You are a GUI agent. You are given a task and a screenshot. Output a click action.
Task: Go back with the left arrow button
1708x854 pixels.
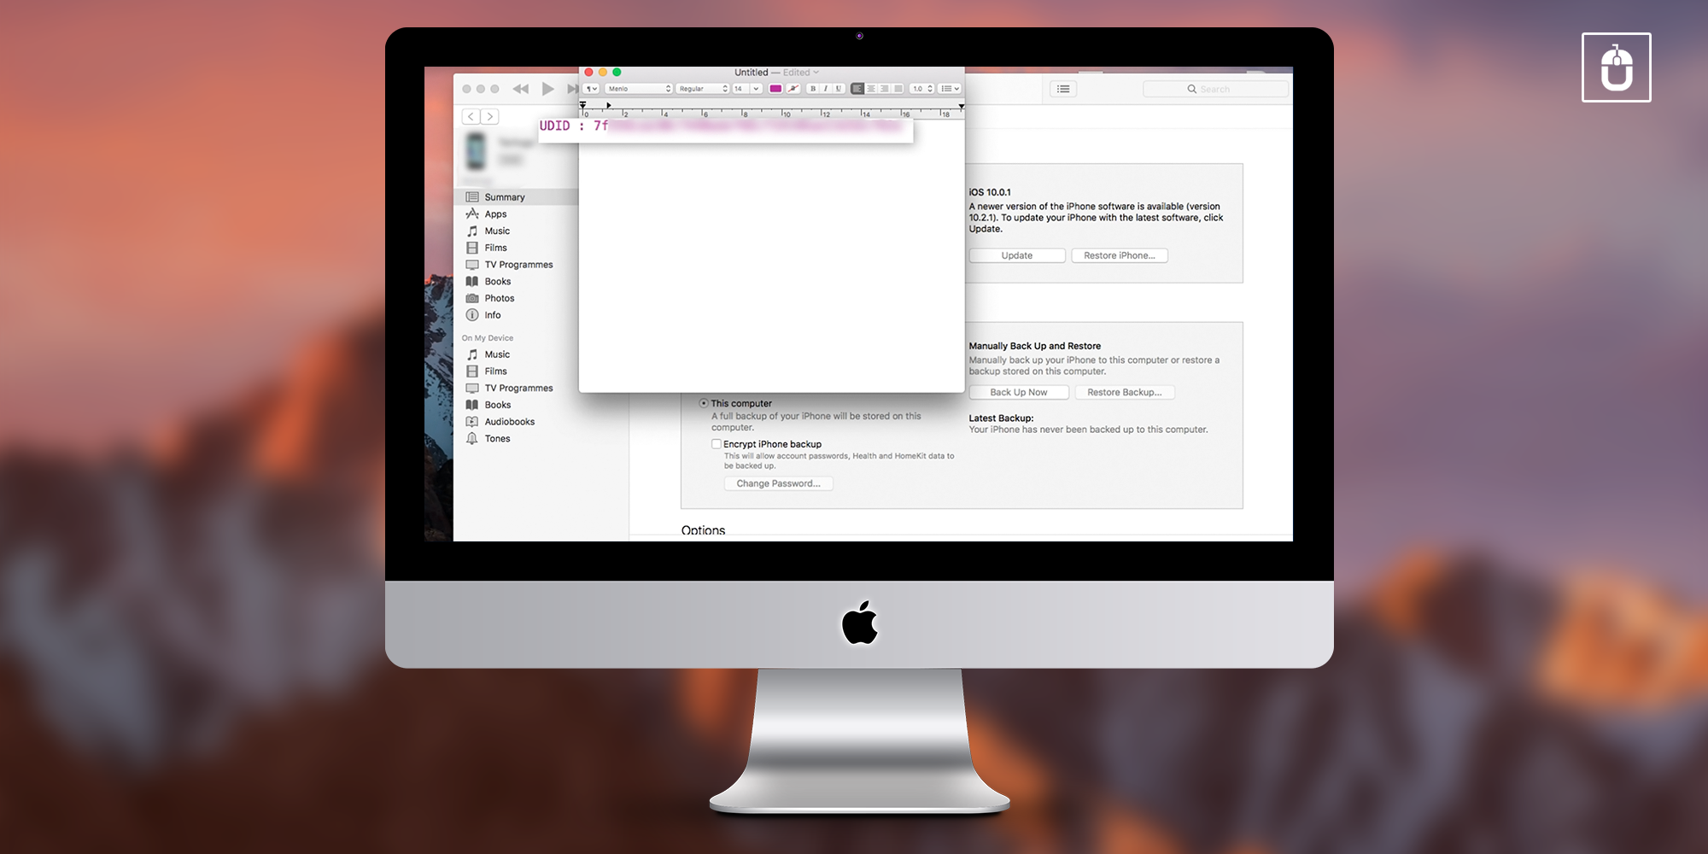point(471,116)
